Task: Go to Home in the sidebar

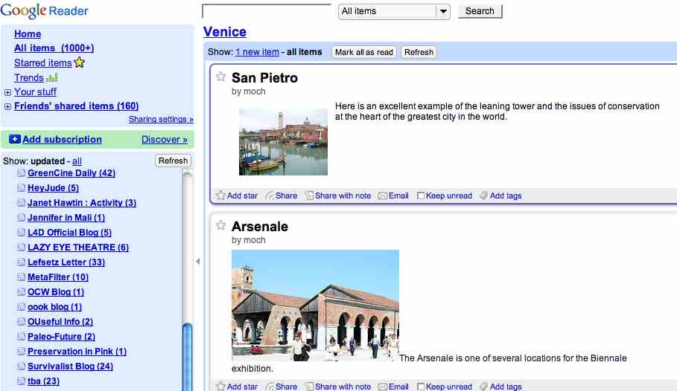Action: [x=28, y=33]
